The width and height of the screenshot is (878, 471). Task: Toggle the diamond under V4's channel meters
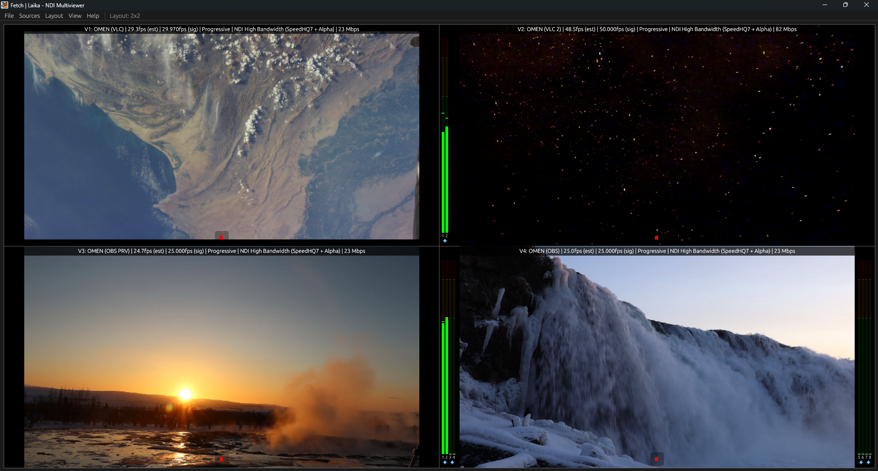pos(862,462)
